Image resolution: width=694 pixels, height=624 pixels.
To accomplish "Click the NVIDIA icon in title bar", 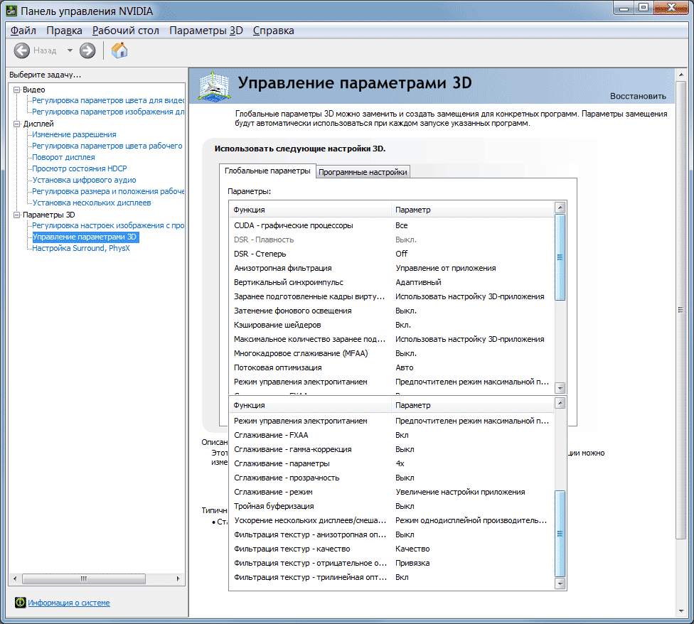I will click(11, 10).
